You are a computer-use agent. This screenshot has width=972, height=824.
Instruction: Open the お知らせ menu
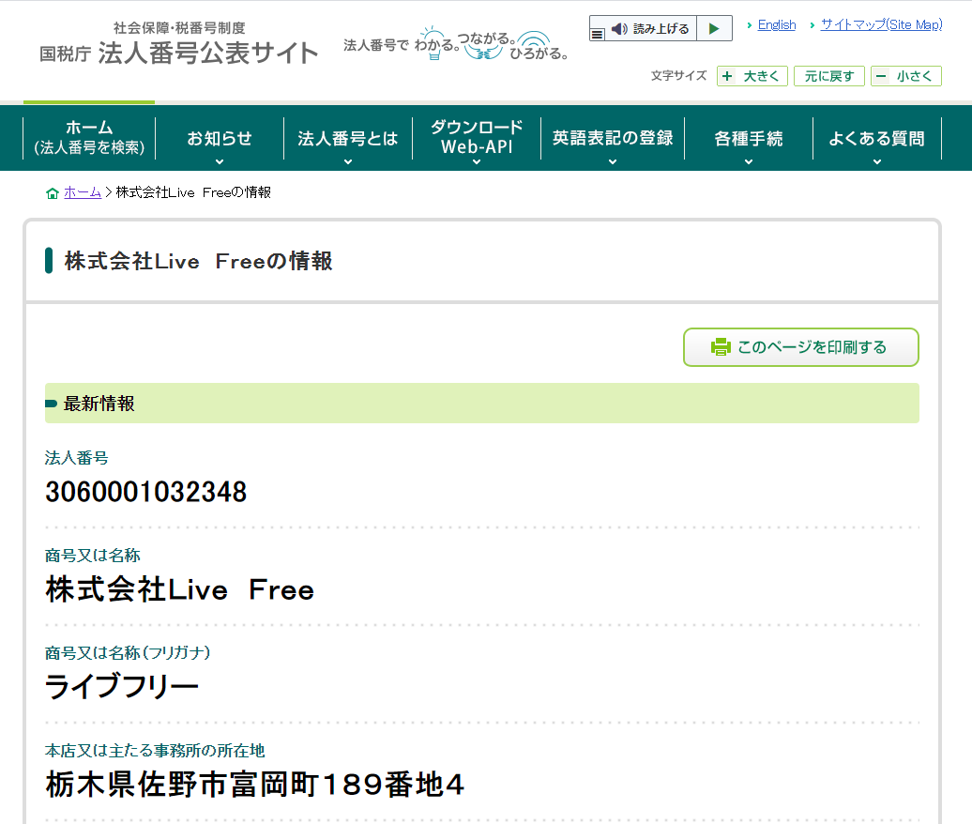coord(220,138)
